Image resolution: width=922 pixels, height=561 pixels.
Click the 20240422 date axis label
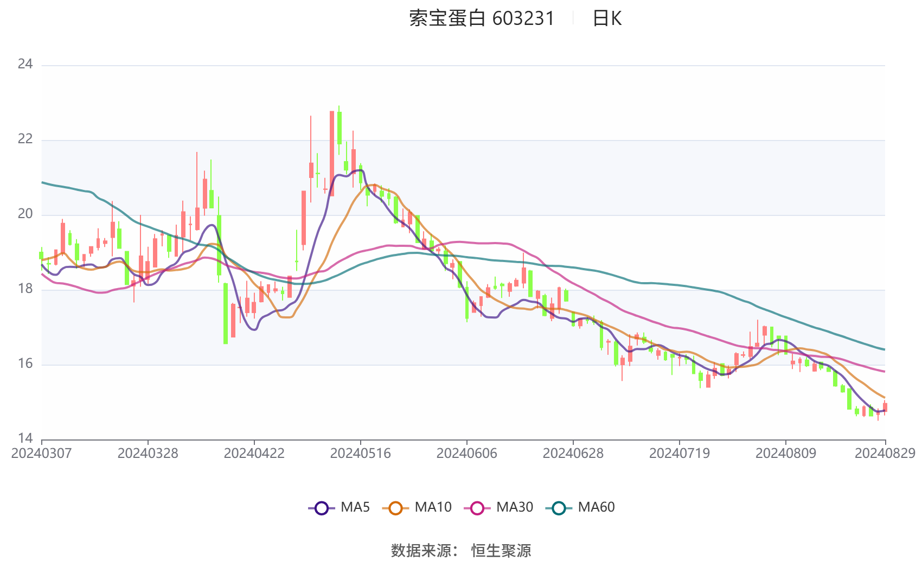(254, 454)
